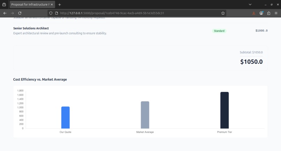Viewport: 281px width, 151px height.
Task: Go forward one page with the arrow
Action: coord(12,13)
